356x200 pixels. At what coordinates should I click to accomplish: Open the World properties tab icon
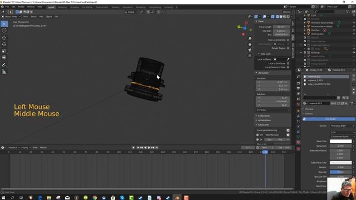(x=298, y=104)
